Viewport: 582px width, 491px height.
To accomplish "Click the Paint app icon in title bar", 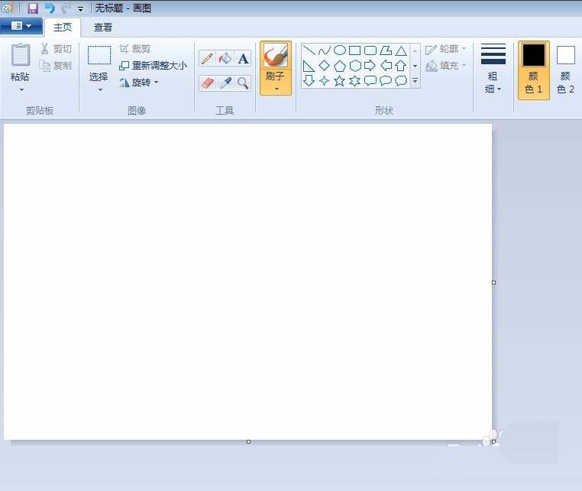I will [x=8, y=8].
